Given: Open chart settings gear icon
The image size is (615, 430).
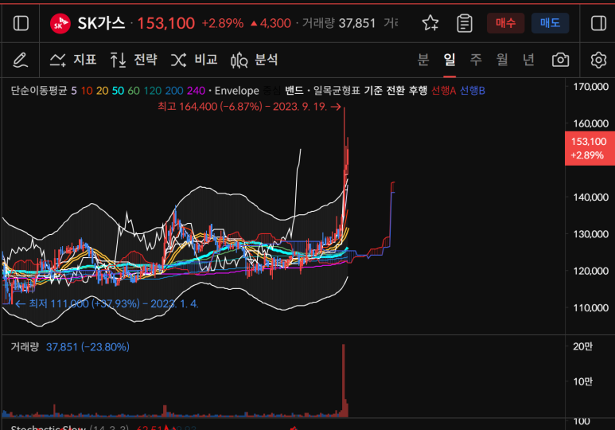Looking at the screenshot, I should pyautogui.click(x=598, y=60).
